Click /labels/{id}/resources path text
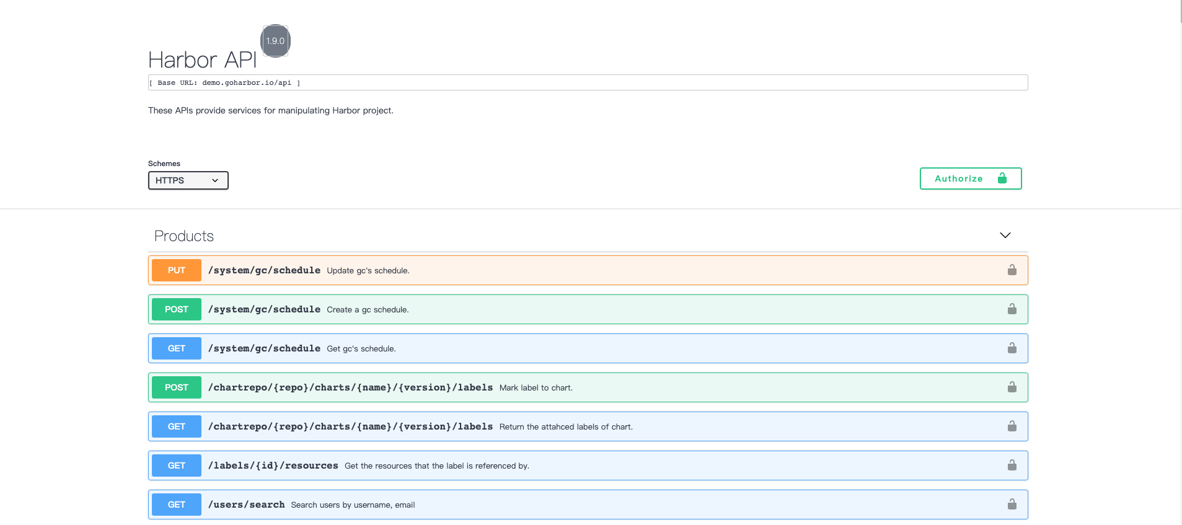 273,465
